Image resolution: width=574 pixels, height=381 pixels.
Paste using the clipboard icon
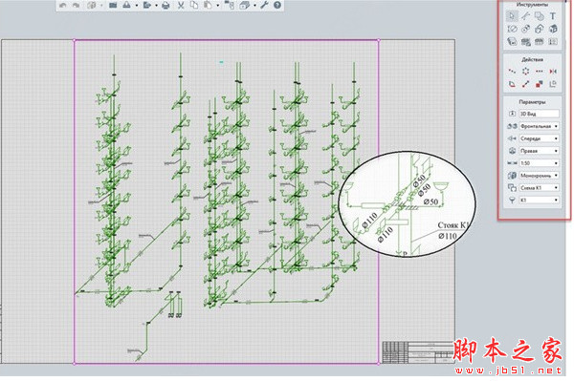pos(208,5)
